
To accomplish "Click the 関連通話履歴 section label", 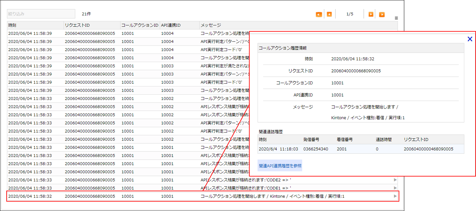I will pyautogui.click(x=271, y=132).
